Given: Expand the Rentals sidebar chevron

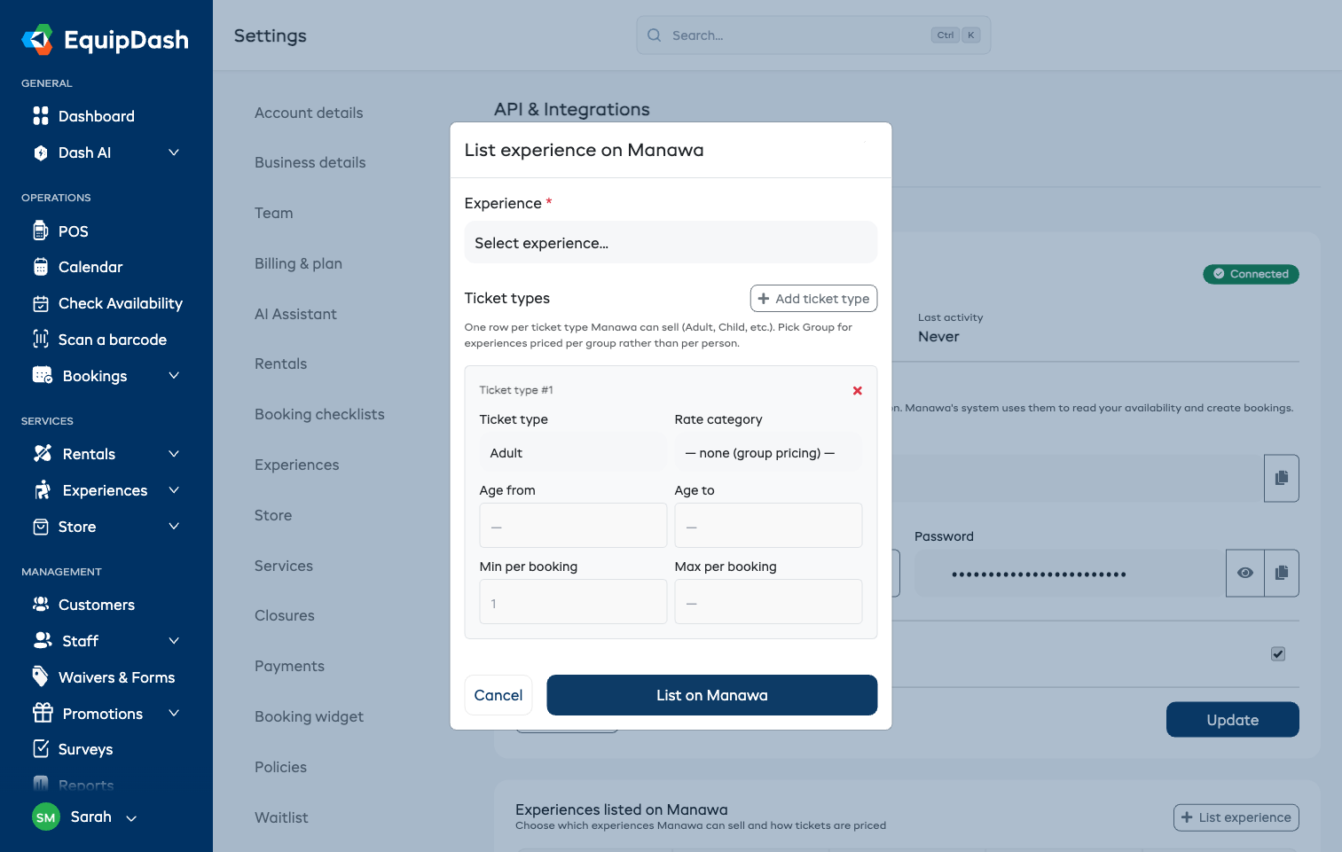Looking at the screenshot, I should pos(174,453).
